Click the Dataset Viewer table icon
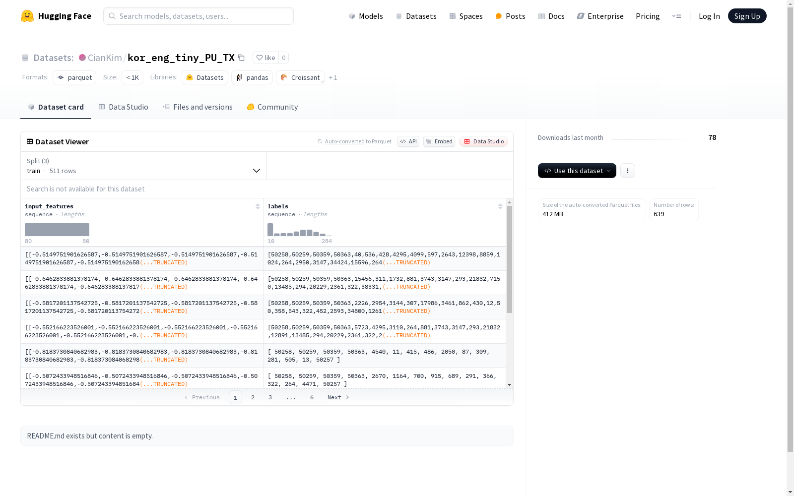The height and width of the screenshot is (496, 794). [30, 141]
